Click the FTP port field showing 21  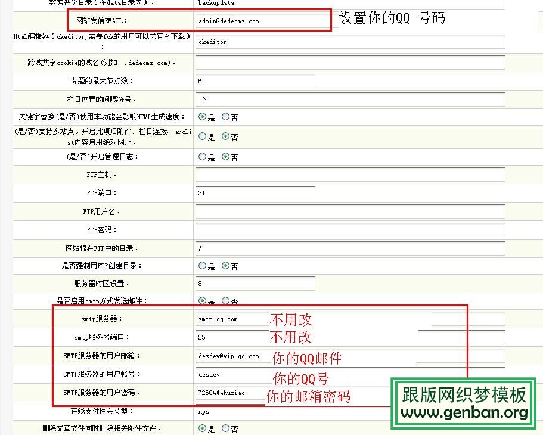(x=255, y=192)
